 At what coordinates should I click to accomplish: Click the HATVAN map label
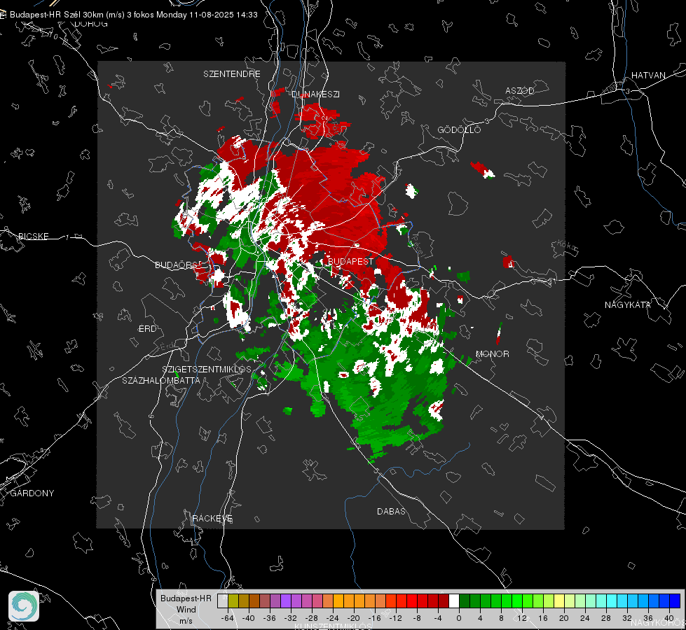point(648,76)
